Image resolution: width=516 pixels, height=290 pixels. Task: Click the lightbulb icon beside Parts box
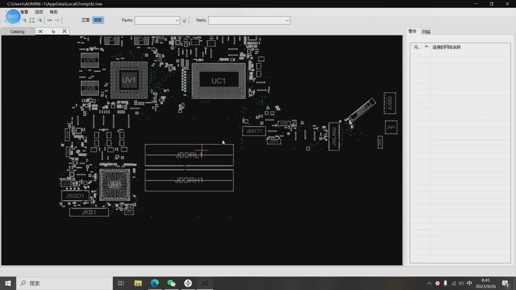tap(184, 21)
